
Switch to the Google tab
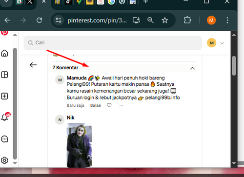[111, 2]
